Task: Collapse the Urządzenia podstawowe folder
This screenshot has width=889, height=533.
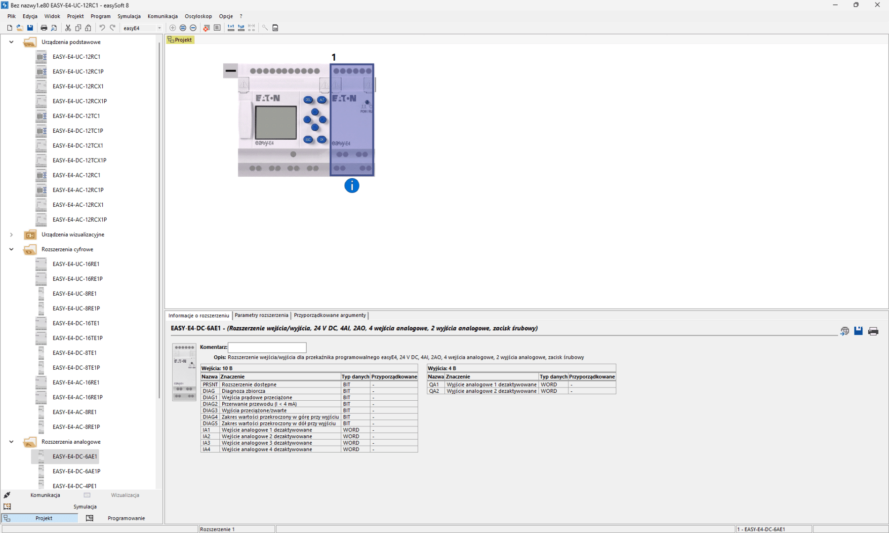Action: [11, 42]
